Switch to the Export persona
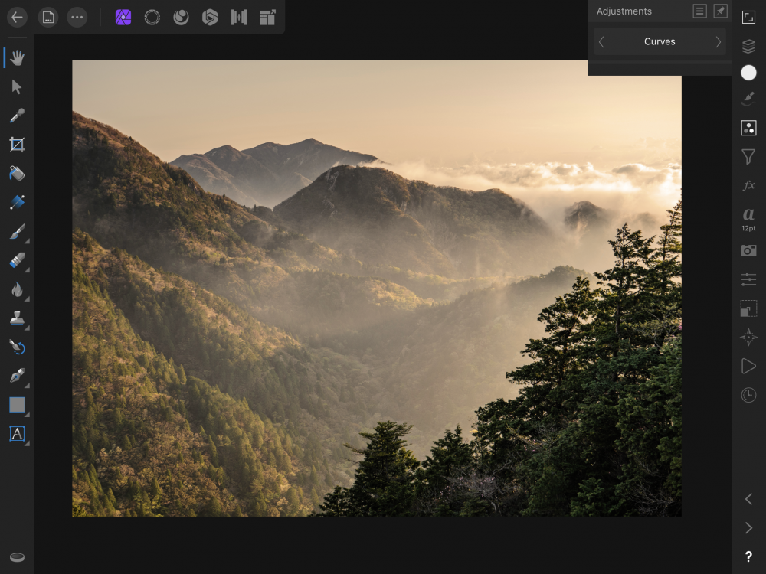This screenshot has height=574, width=766. click(267, 17)
